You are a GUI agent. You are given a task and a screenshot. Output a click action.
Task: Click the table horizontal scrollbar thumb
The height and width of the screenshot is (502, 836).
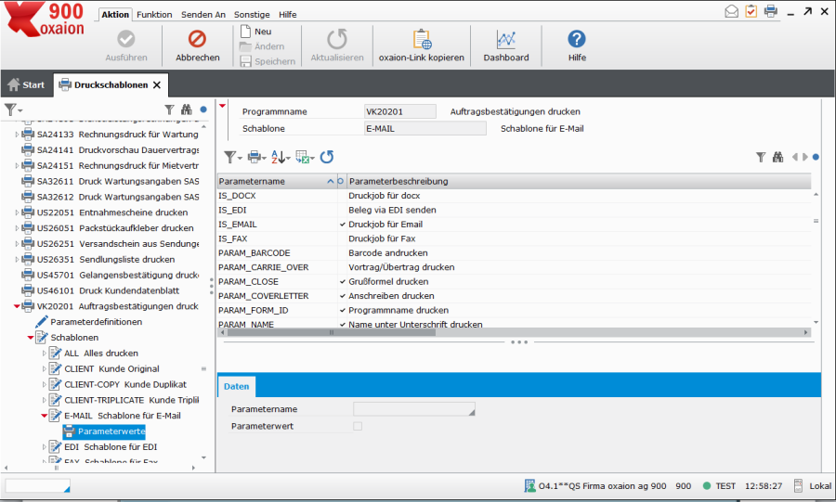(331, 332)
